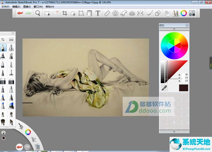This screenshot has width=212, height=152.
Task: Enable the Ellipse guide tool
Action: (115, 13)
